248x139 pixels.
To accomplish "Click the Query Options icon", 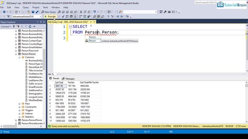I will [71, 16].
